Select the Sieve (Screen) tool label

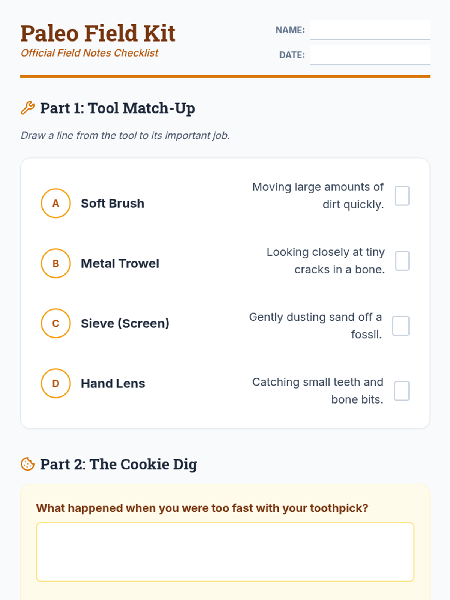tap(125, 323)
